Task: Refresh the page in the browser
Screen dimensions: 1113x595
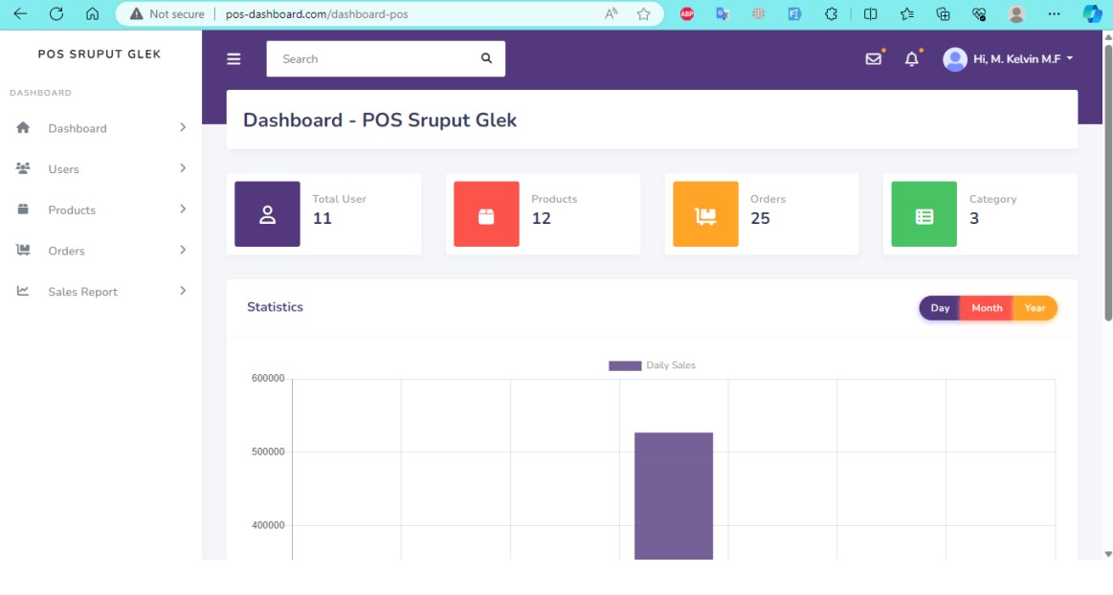Action: [x=56, y=13]
